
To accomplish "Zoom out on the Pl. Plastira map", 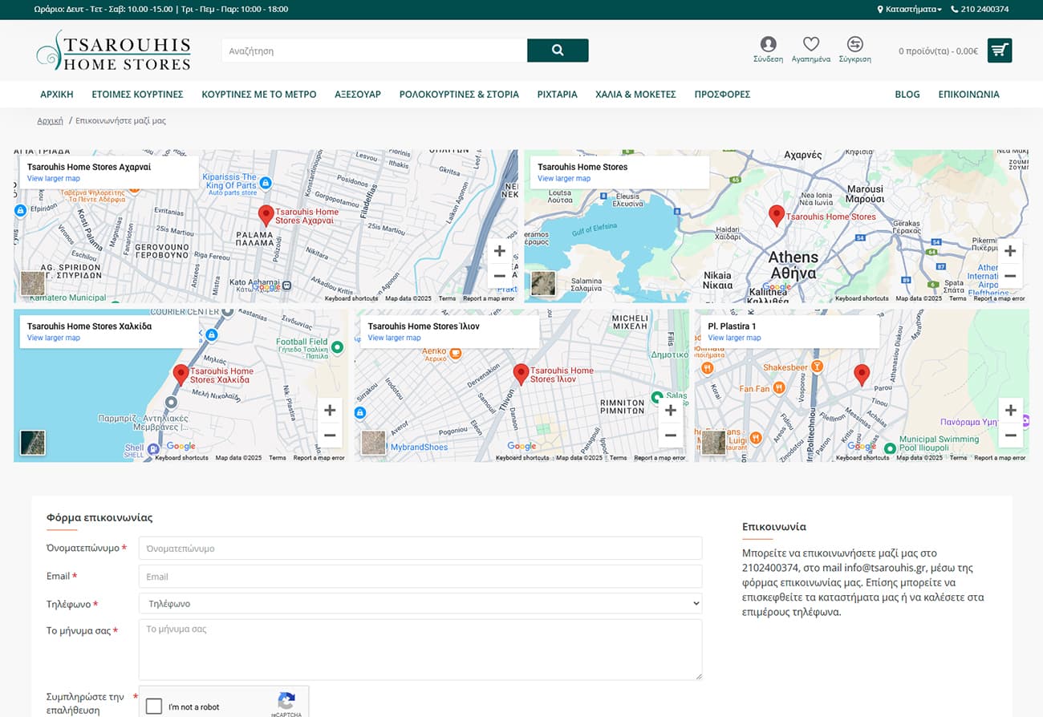I will pyautogui.click(x=1010, y=435).
